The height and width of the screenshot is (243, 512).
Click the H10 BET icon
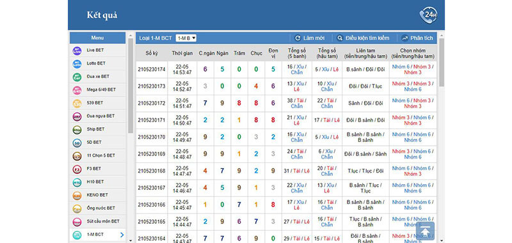point(77,183)
